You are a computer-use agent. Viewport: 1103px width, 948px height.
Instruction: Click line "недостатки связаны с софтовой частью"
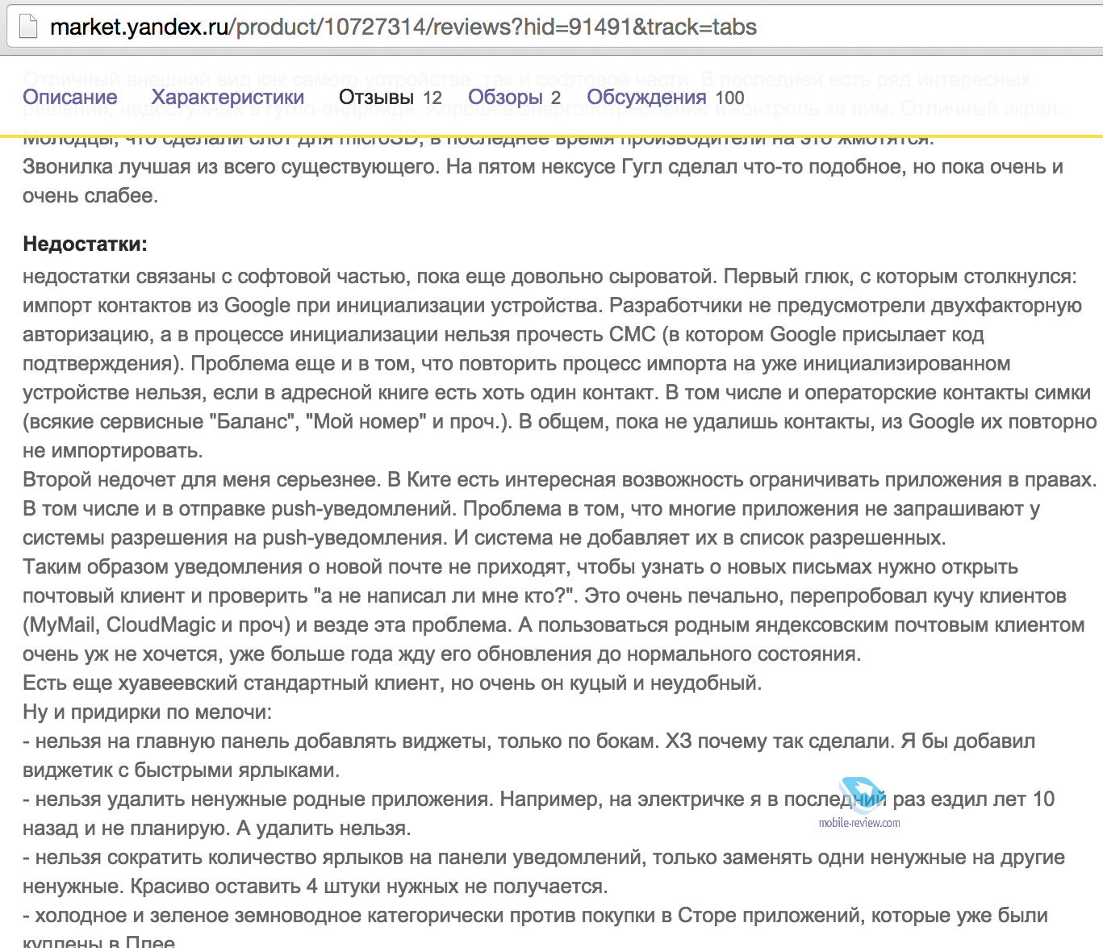click(549, 277)
